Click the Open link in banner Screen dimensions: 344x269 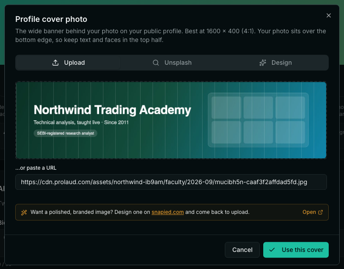click(x=313, y=212)
